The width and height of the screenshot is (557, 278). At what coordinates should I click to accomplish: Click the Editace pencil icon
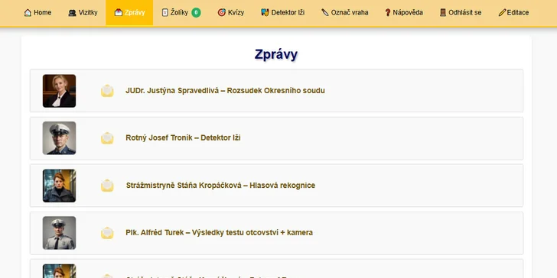[502, 12]
